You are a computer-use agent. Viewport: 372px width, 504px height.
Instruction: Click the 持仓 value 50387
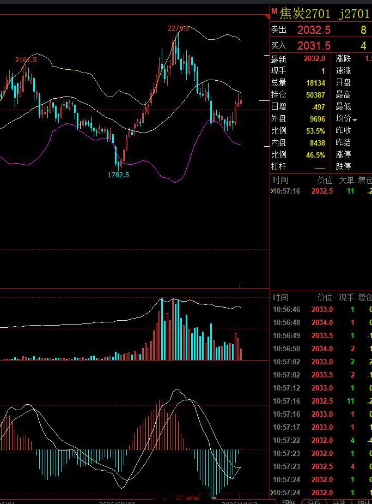click(315, 95)
